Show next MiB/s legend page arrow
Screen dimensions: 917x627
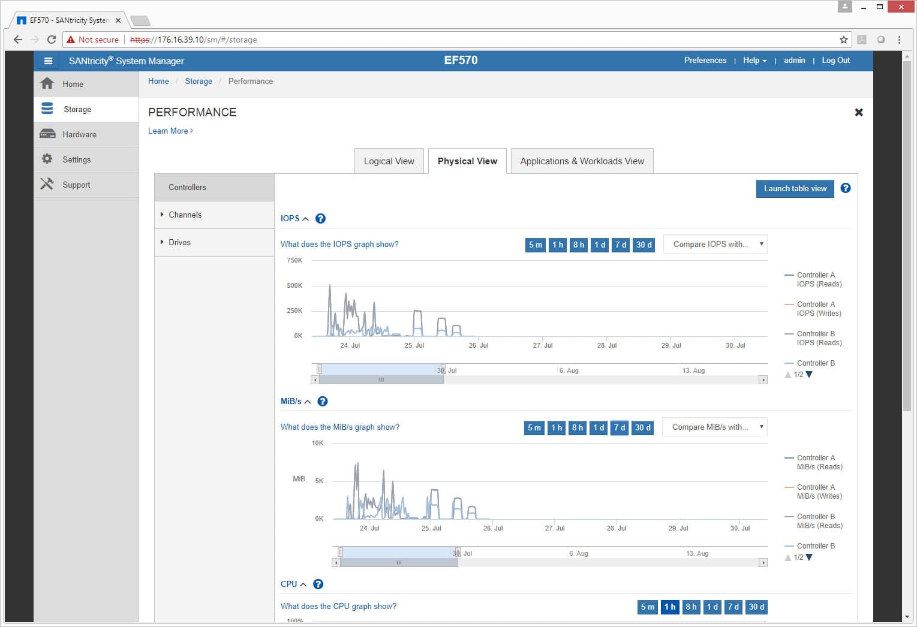click(x=809, y=557)
